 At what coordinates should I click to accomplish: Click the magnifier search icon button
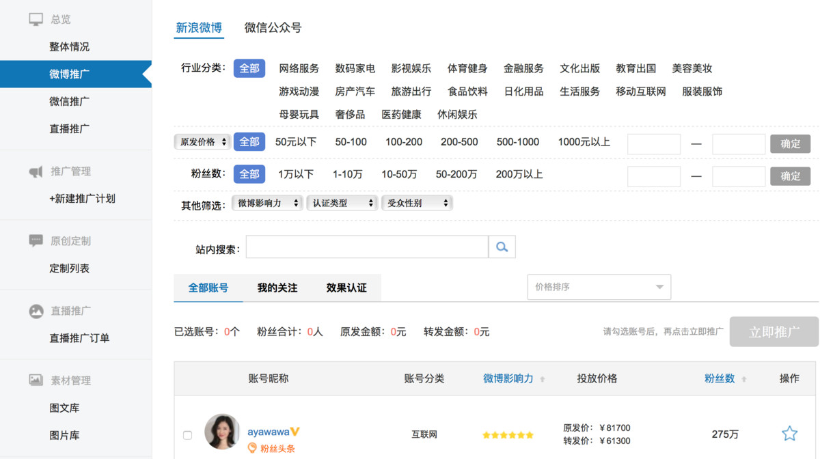[502, 247]
